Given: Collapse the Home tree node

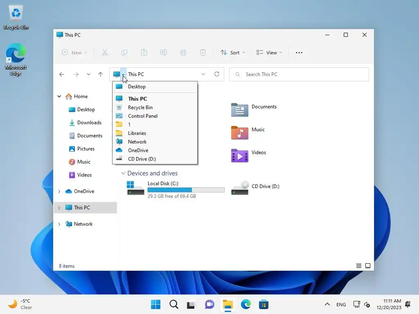Looking at the screenshot, I should coord(59,96).
